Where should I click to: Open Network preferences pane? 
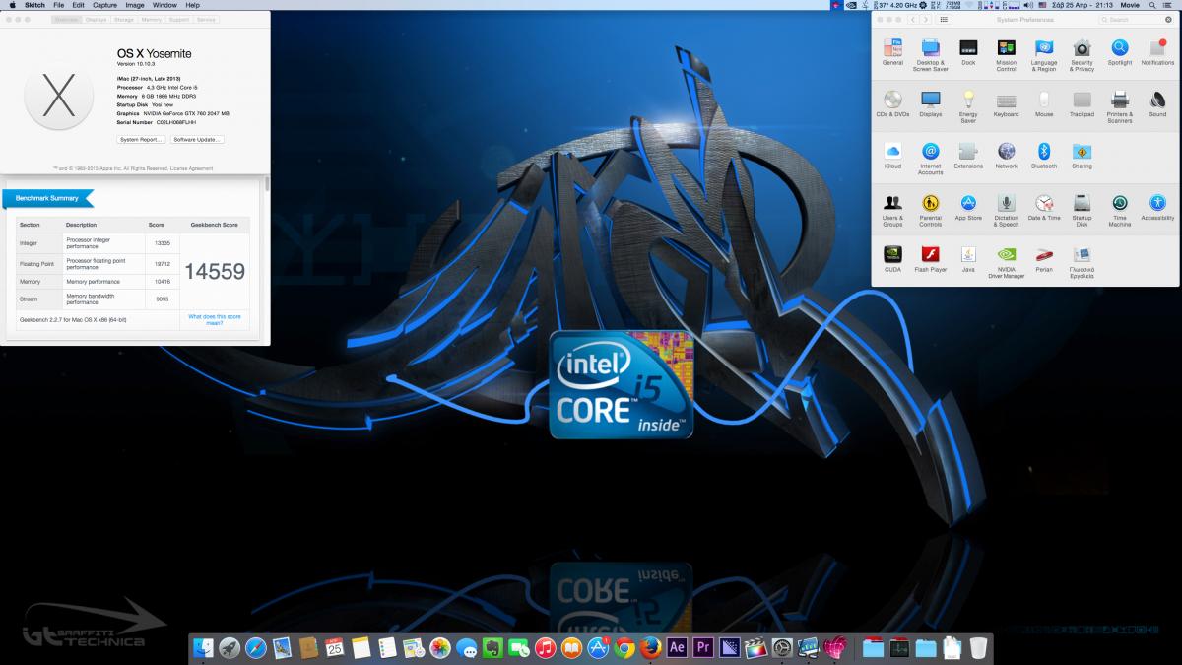point(1006,156)
